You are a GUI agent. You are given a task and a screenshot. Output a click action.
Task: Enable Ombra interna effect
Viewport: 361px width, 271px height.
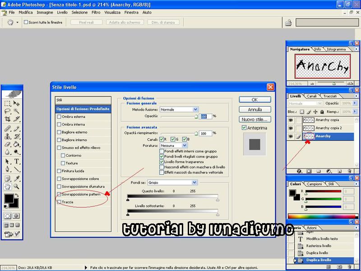tap(59, 125)
